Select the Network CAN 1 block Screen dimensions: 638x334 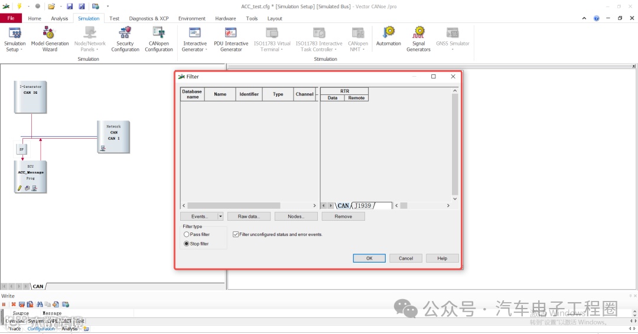pyautogui.click(x=113, y=137)
